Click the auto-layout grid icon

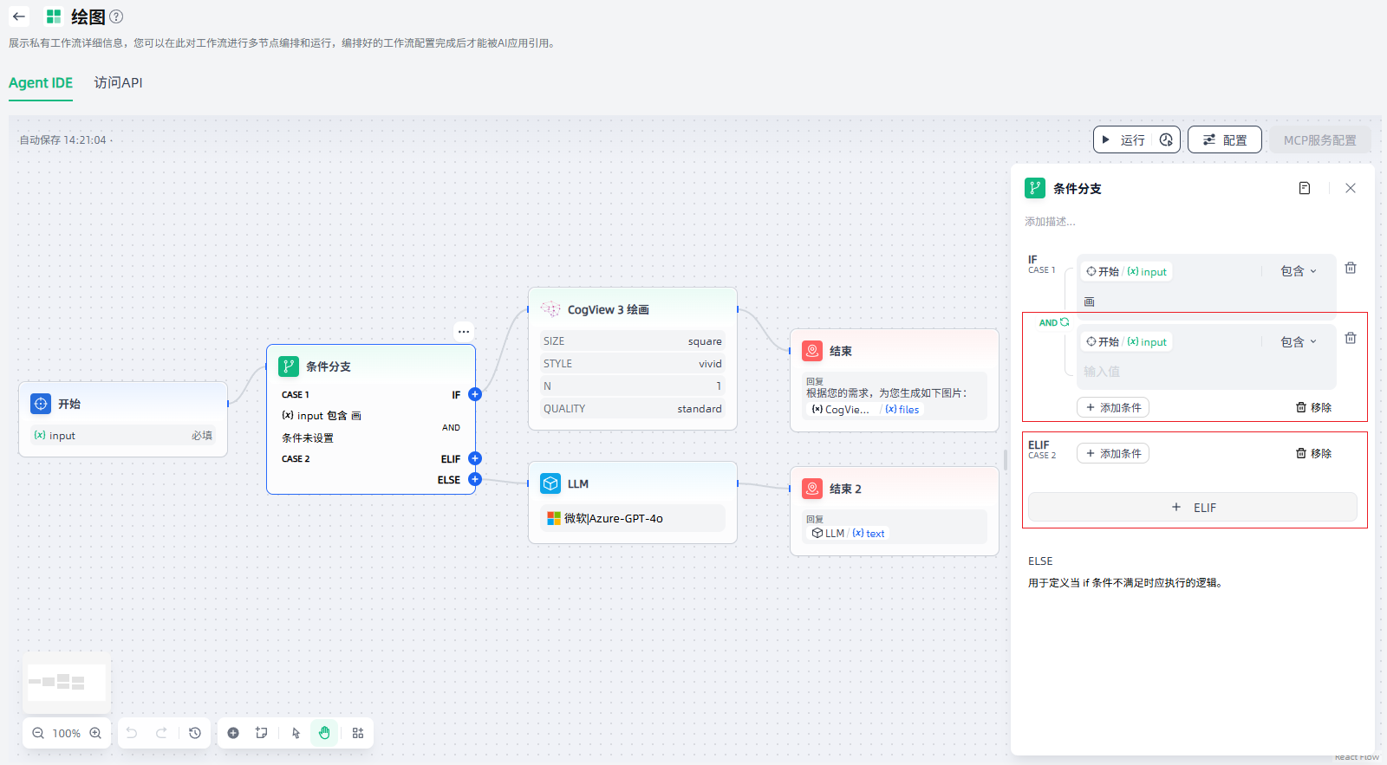point(358,733)
